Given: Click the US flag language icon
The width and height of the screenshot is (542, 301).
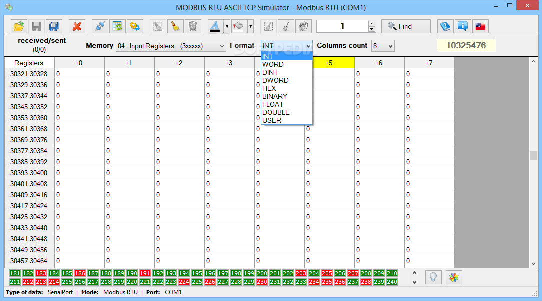Looking at the screenshot, I should [x=480, y=26].
